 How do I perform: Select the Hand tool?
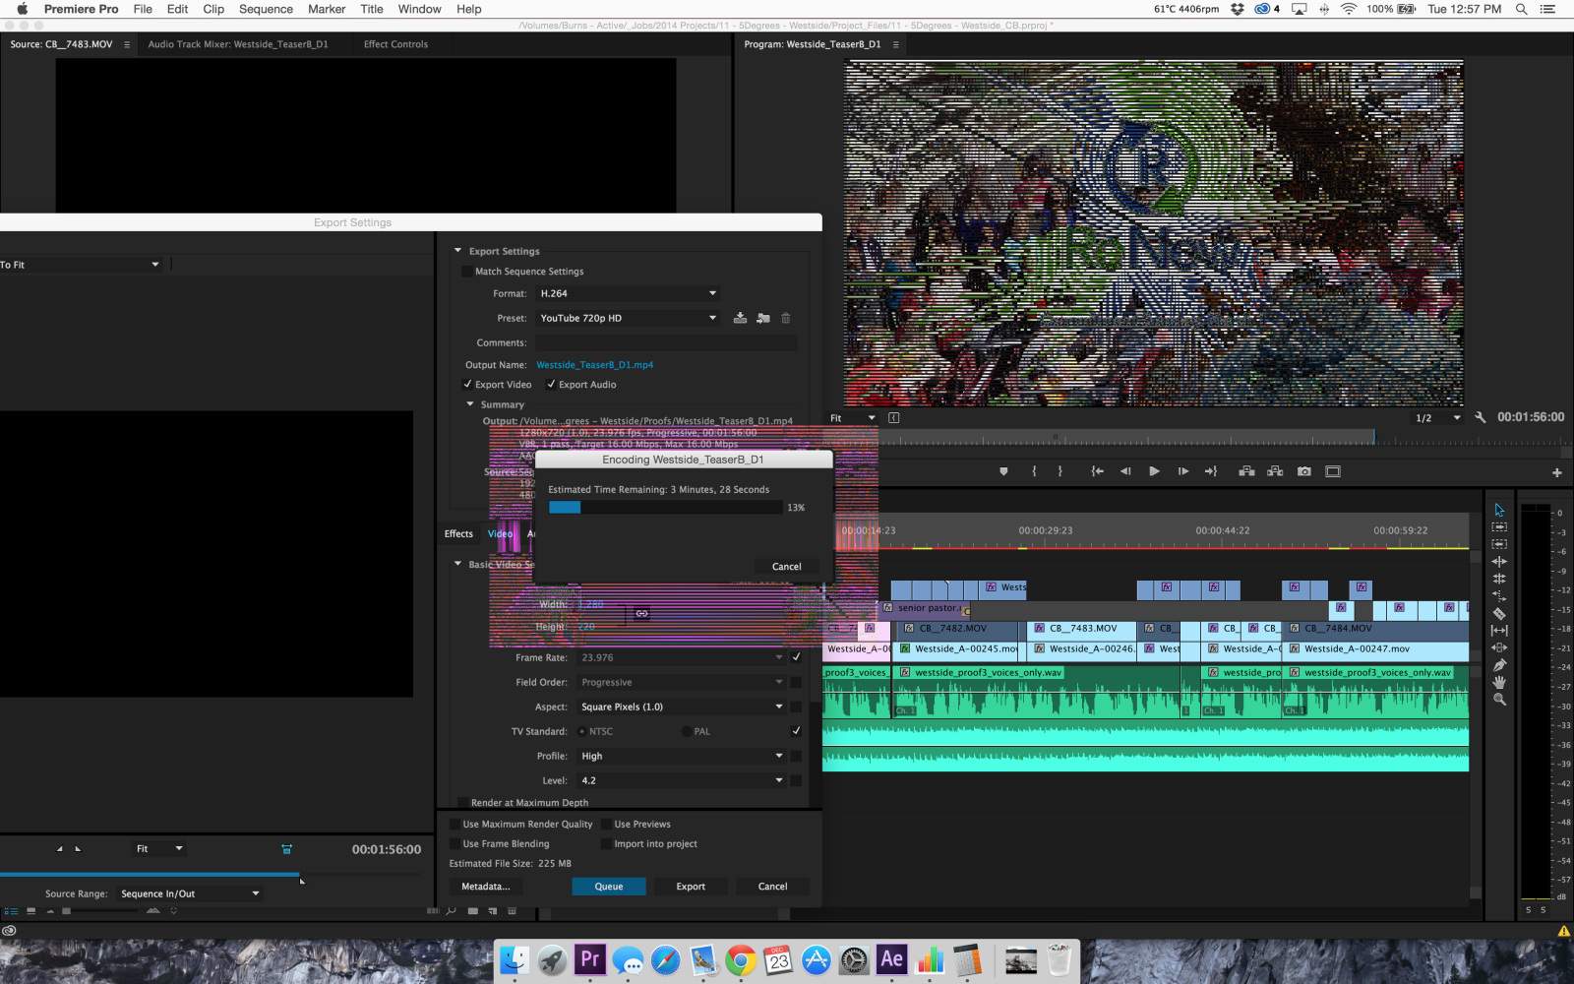tap(1499, 682)
